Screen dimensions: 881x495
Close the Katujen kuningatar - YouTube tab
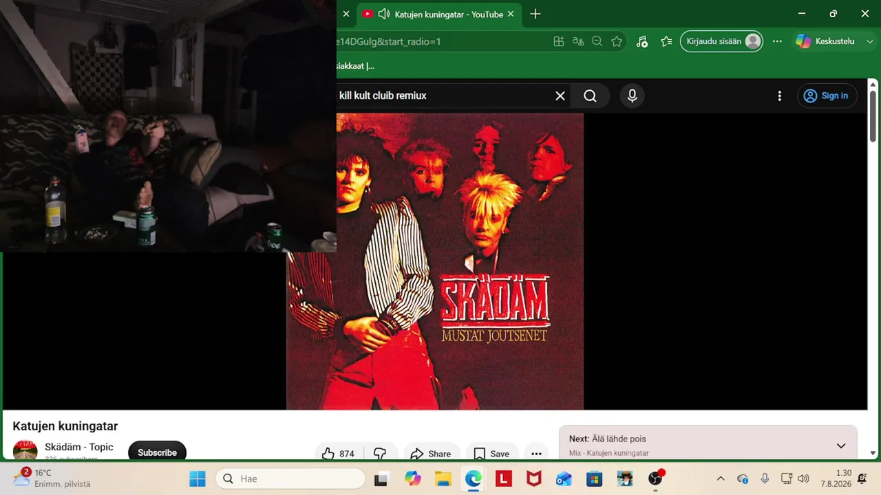click(511, 14)
